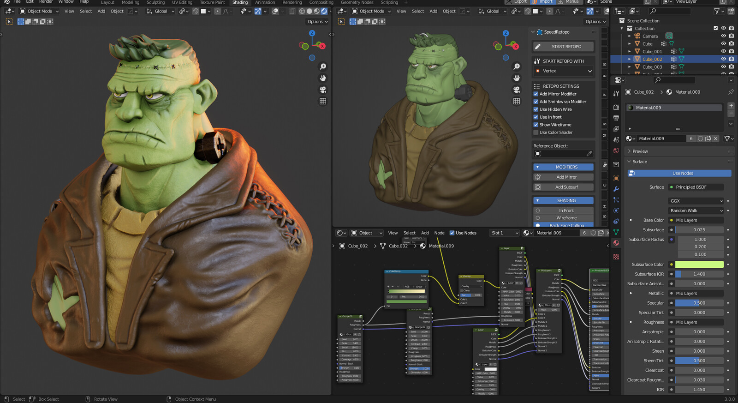Image resolution: width=738 pixels, height=403 pixels.
Task: Click the START RETOPO button
Action: tap(563, 47)
